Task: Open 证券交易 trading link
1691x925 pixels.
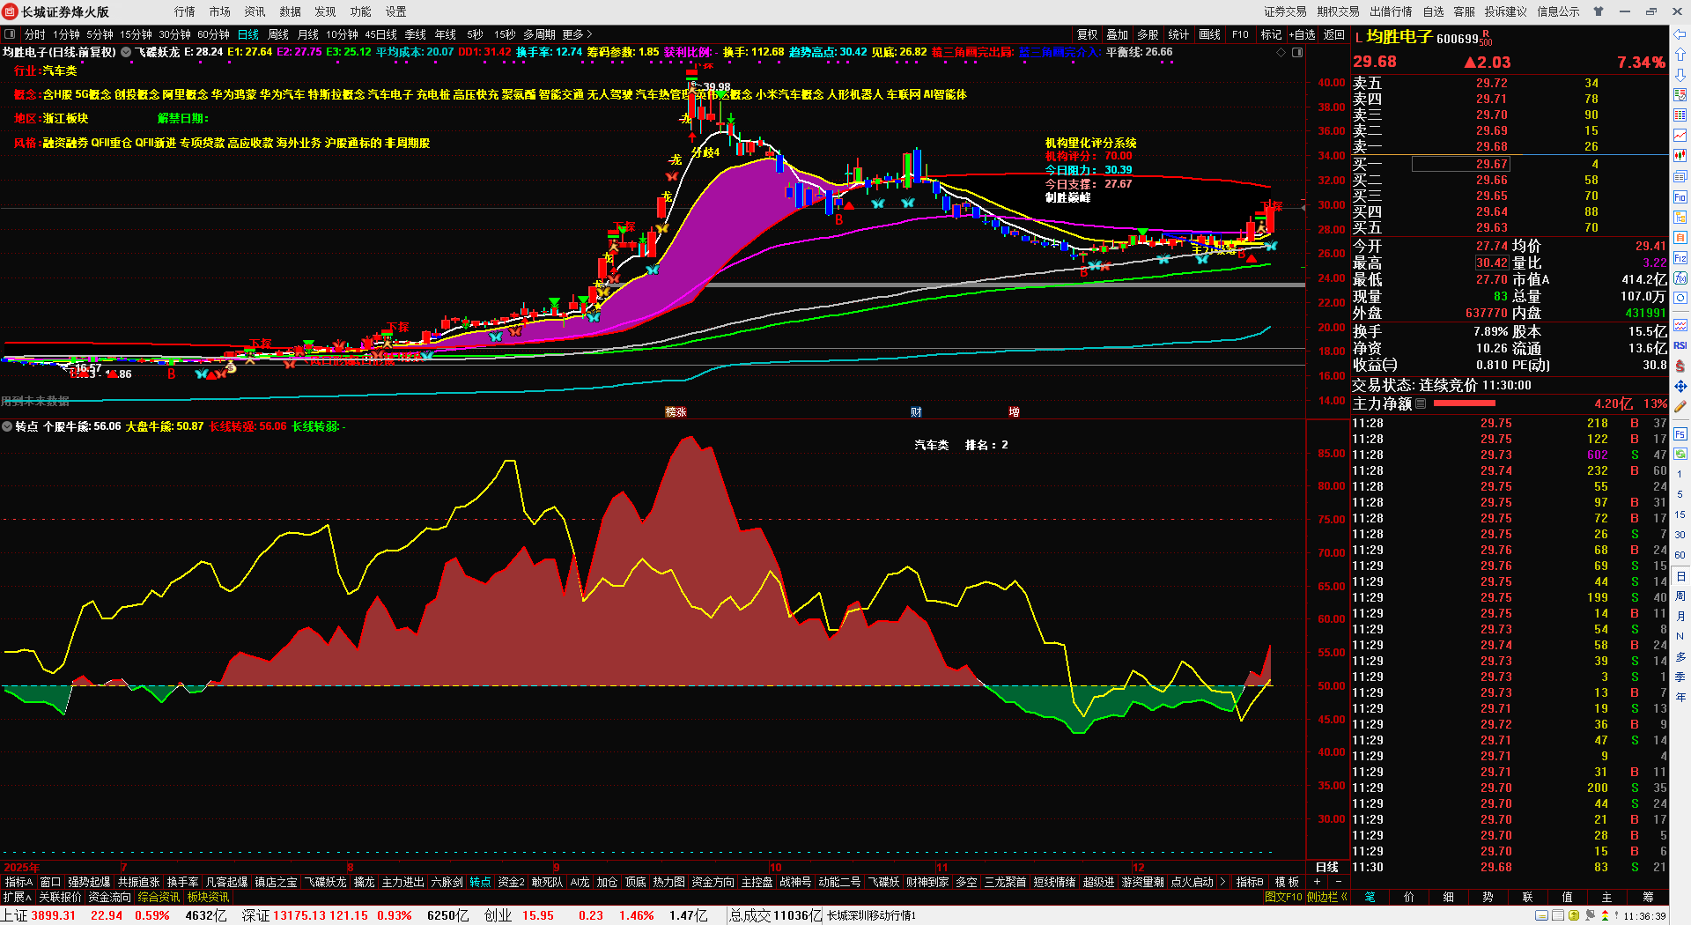Action: [x=1286, y=11]
